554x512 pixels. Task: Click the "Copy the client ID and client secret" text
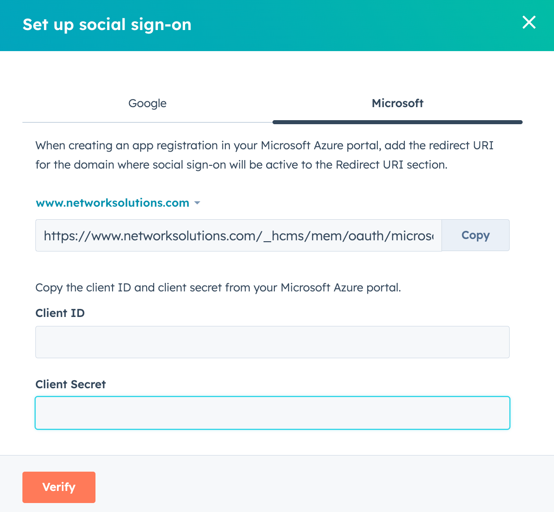coord(218,287)
